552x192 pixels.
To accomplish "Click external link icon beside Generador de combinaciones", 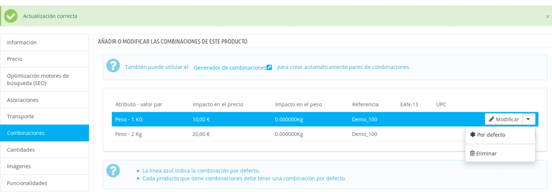I will tap(269, 67).
